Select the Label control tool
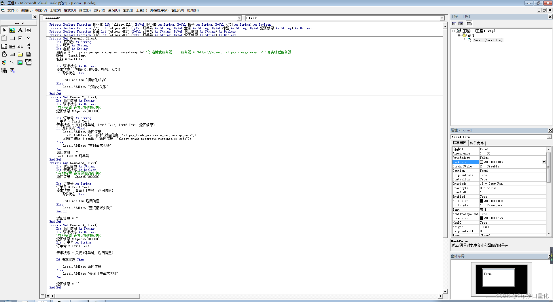The width and height of the screenshot is (553, 302). [x=20, y=30]
